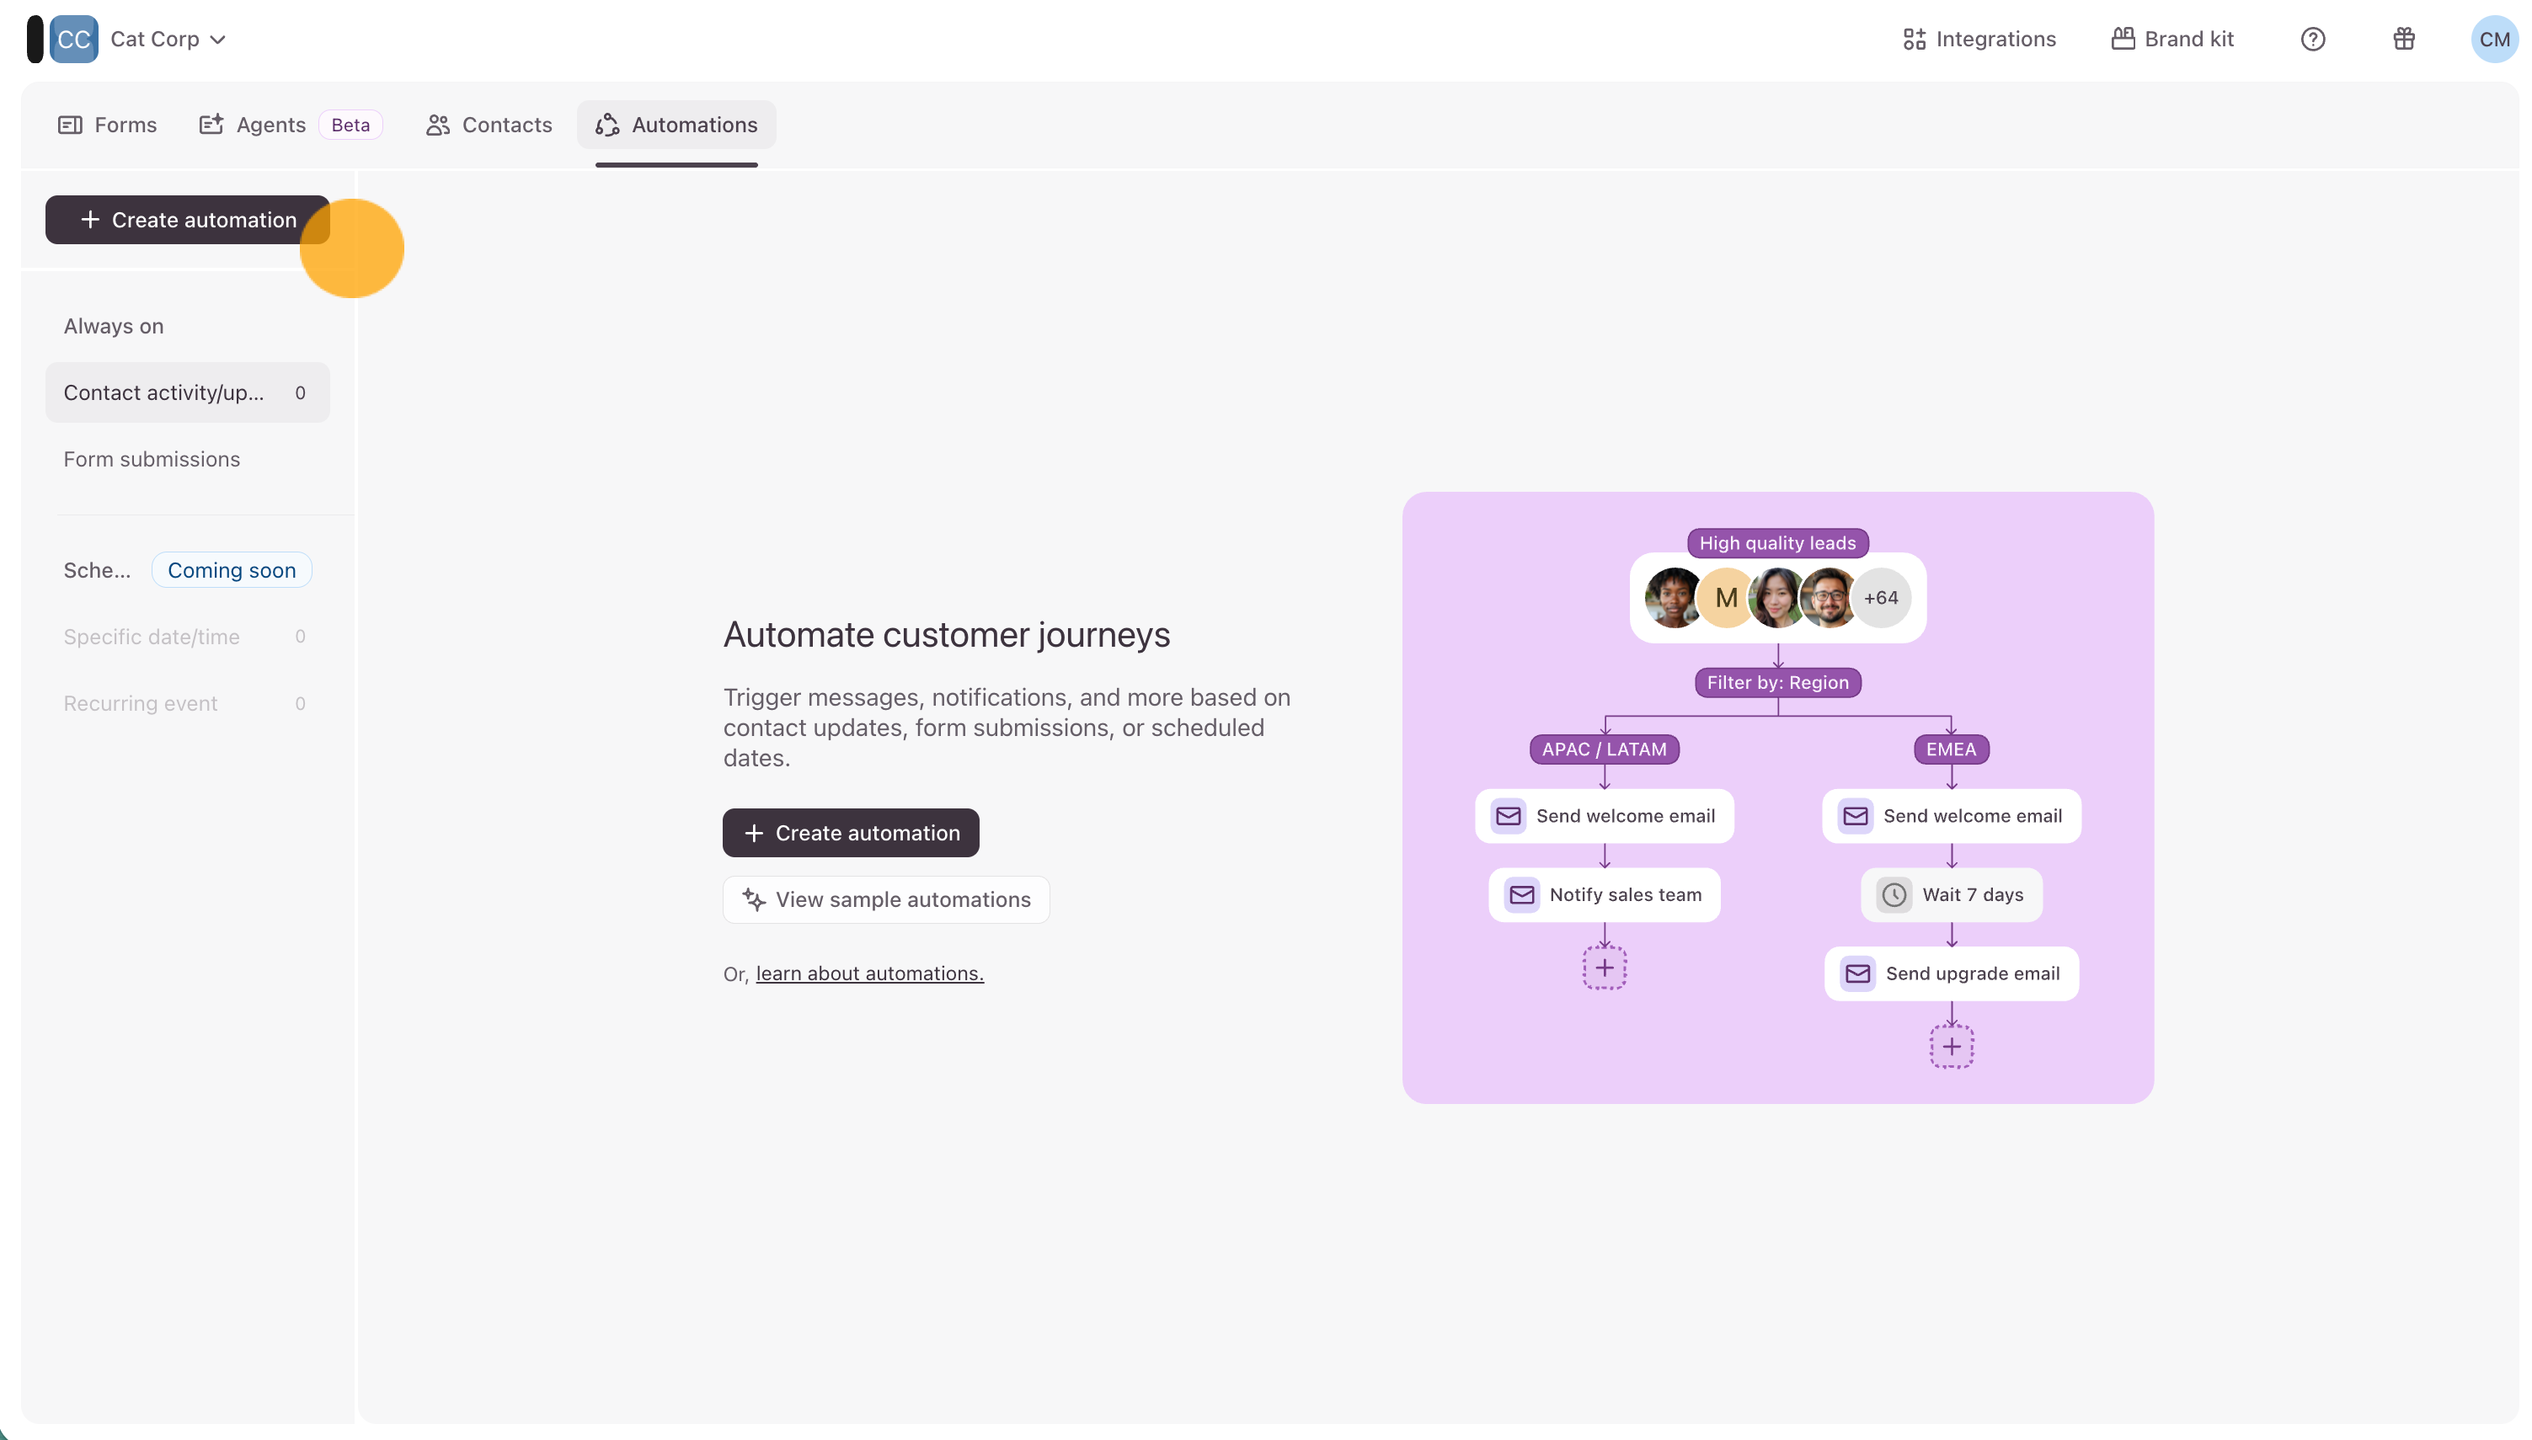
Task: Add step under Notify sales team
Action: point(1605,968)
